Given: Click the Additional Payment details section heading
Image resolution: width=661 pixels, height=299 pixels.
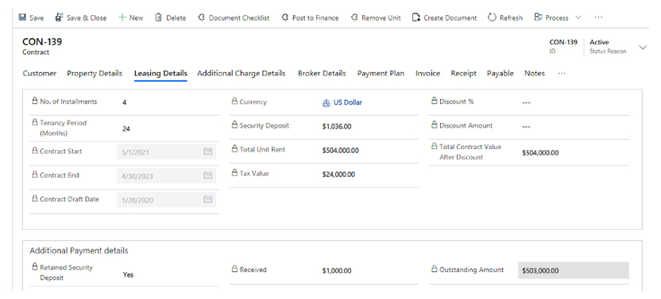Looking at the screenshot, I should click(x=79, y=251).
